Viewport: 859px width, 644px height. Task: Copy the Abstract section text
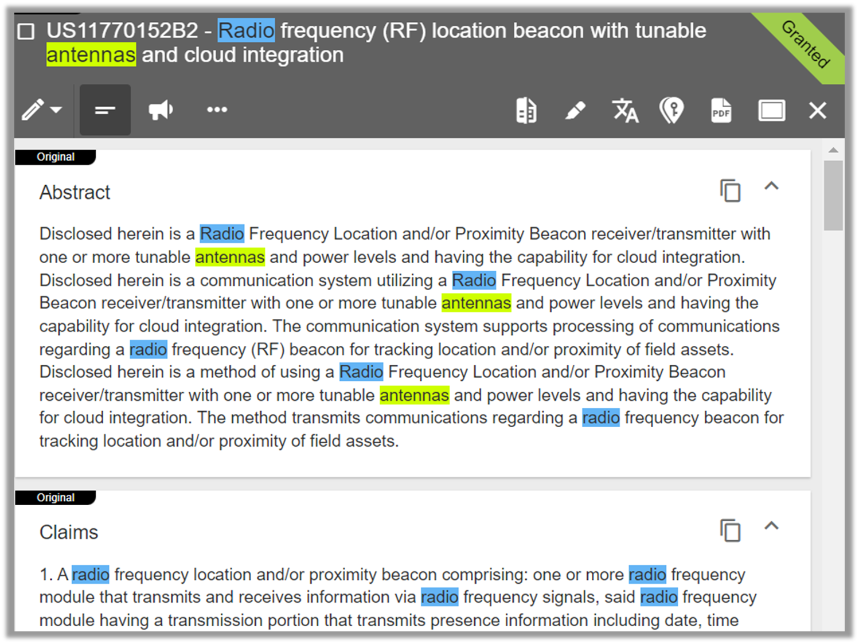(x=730, y=190)
